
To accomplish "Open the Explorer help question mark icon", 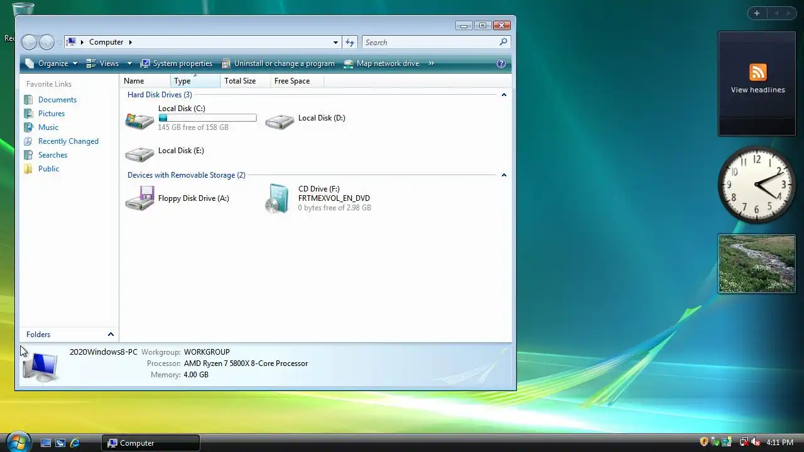I will [501, 63].
